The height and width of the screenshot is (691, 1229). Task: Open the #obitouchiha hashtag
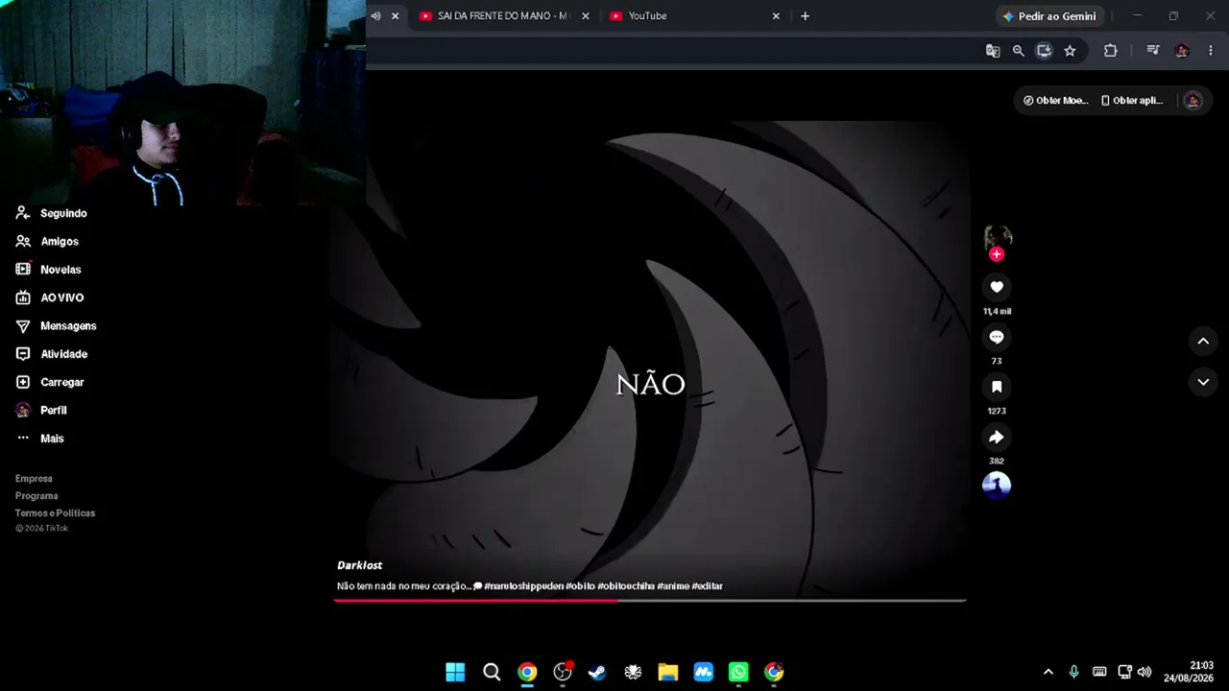pyautogui.click(x=626, y=586)
